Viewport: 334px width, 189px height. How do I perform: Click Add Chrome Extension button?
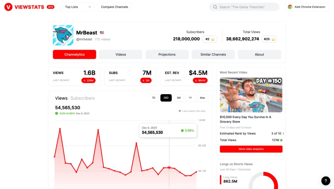point(307,7)
